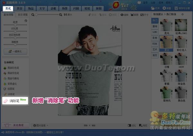Screen dimensions: 193x136
Task: Select the 涂鸦笔 doodle pen
Action: pyautogui.click(x=9, y=94)
